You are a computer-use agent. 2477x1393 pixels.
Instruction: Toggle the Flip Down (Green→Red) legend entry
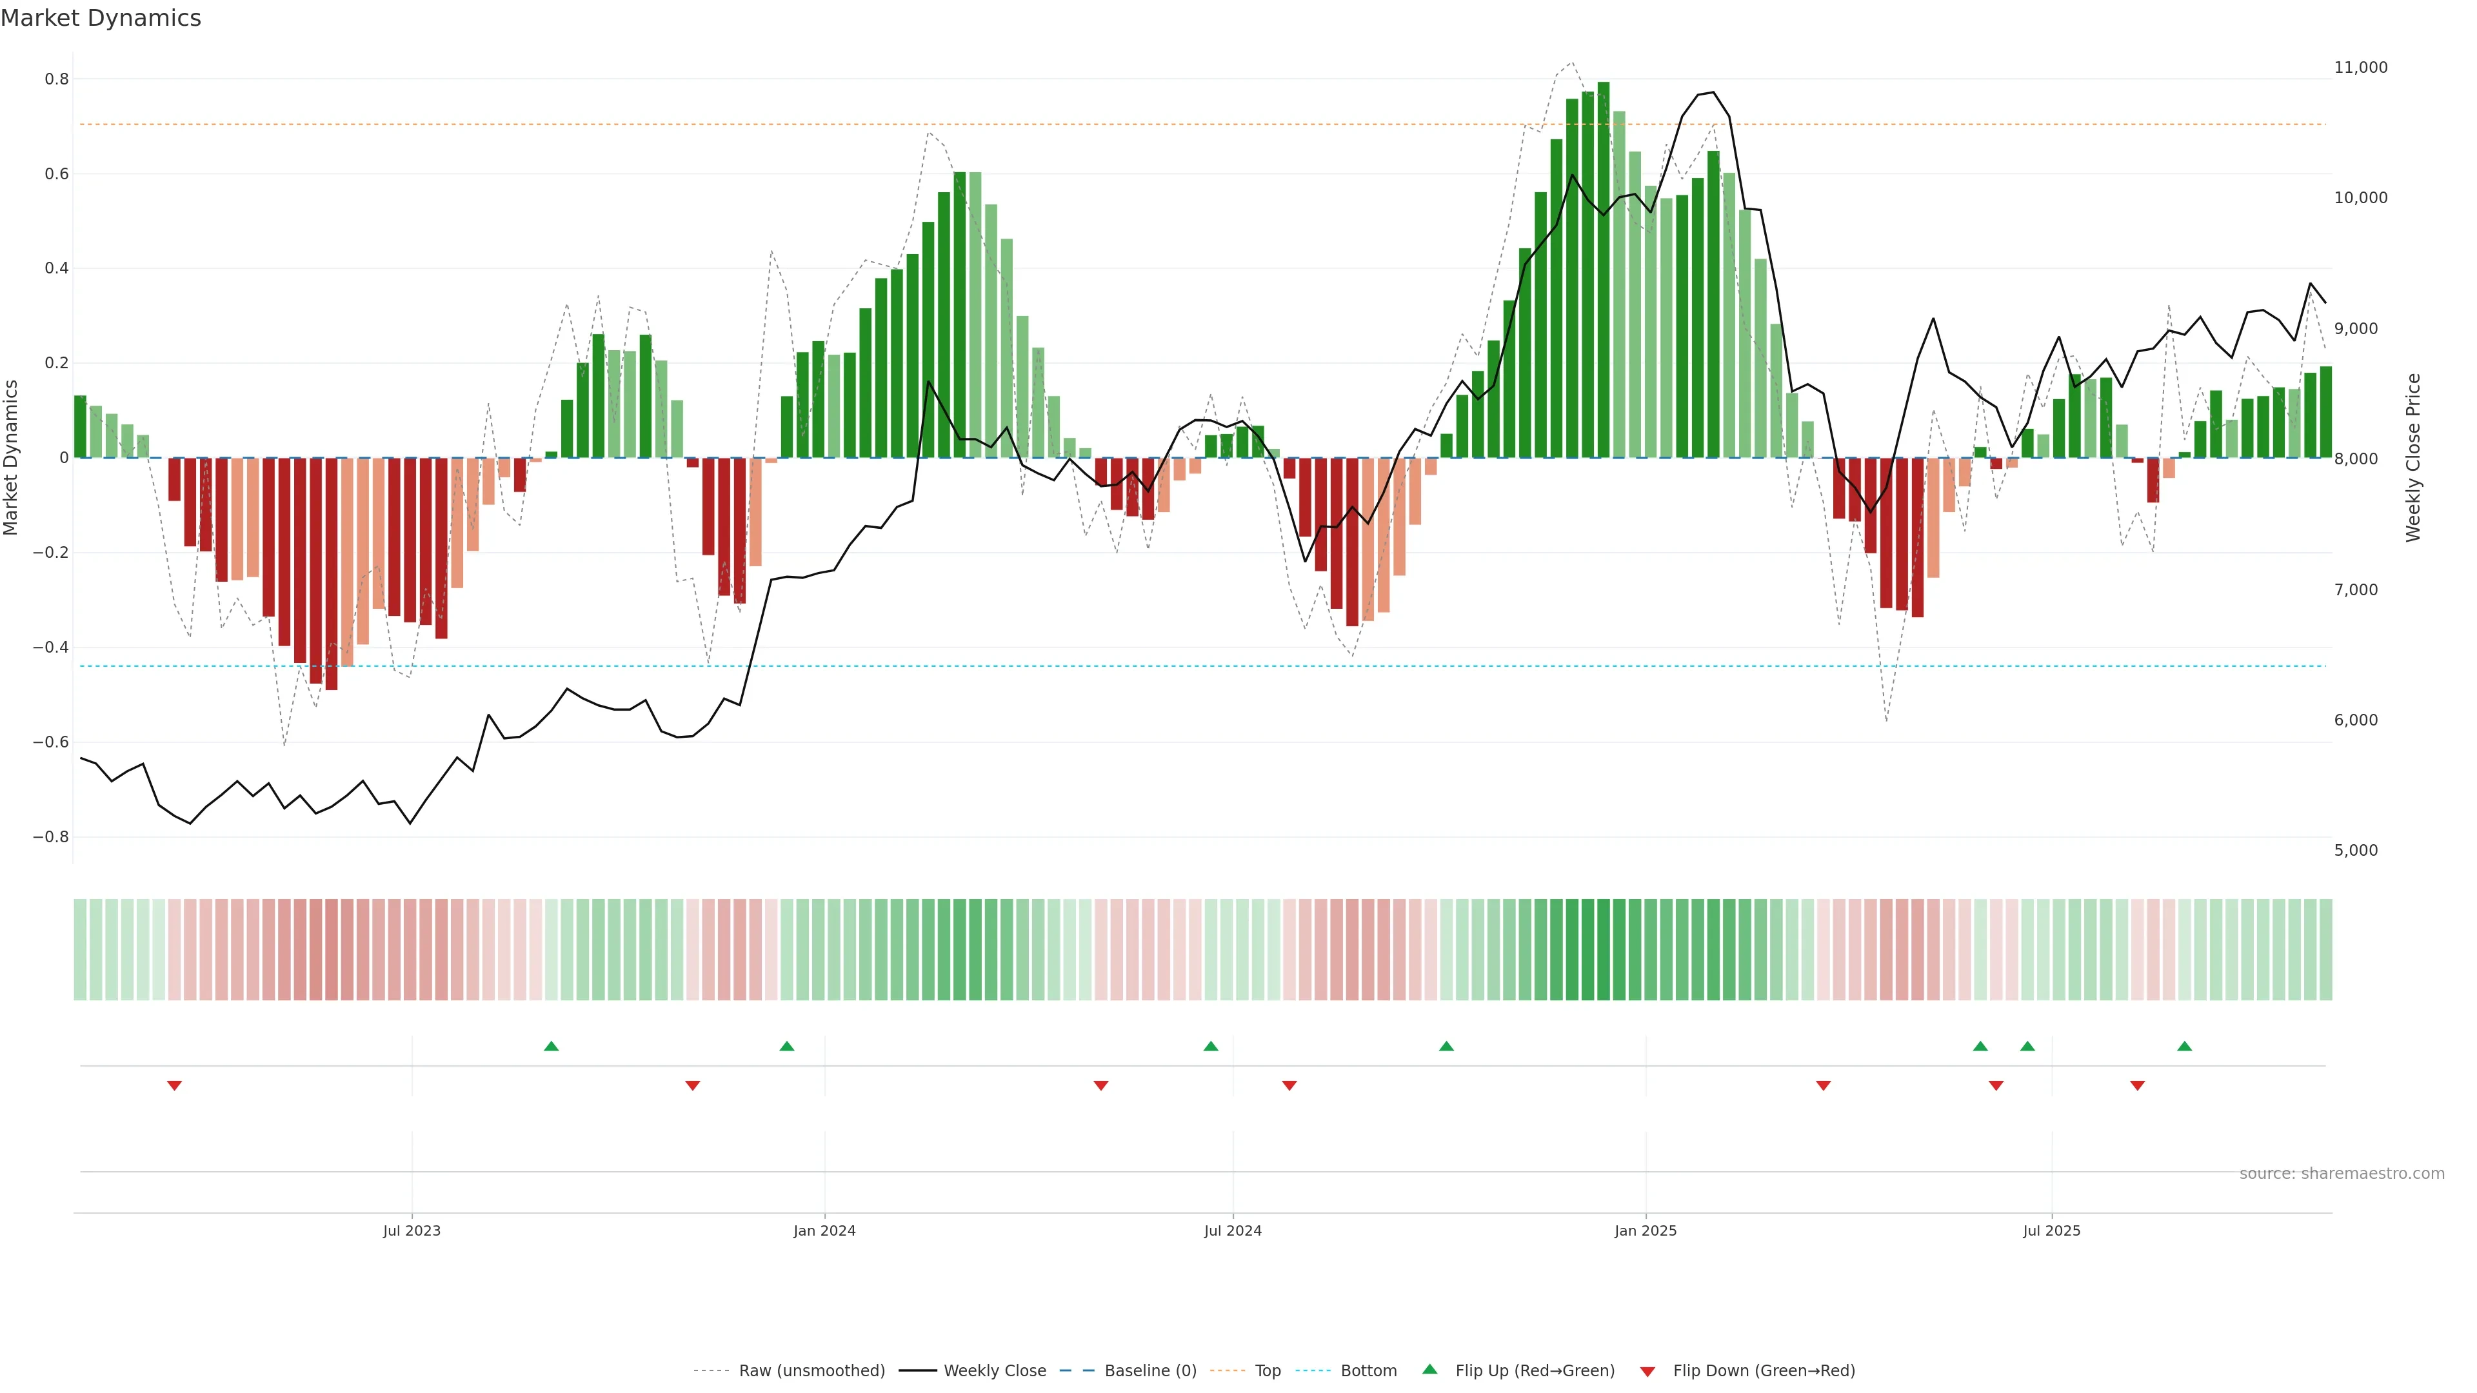pos(1764,1371)
